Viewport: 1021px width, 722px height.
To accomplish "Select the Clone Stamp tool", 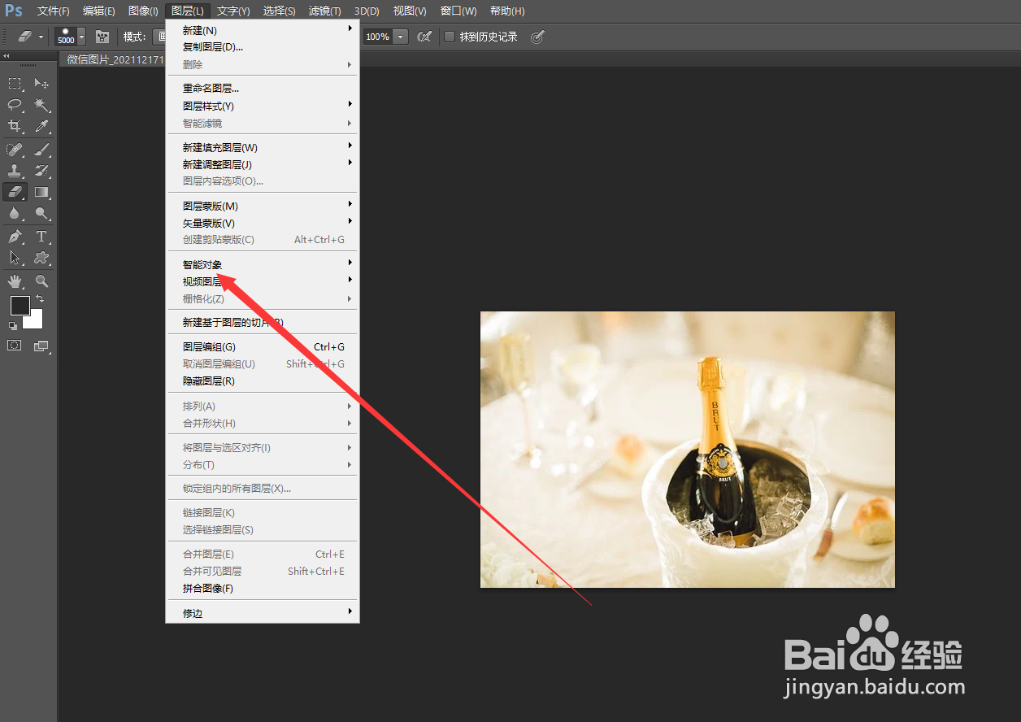I will (x=15, y=171).
